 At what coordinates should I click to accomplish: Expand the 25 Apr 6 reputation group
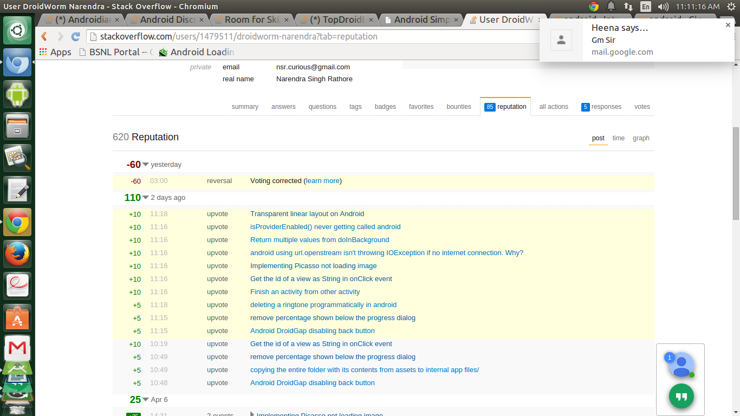coord(145,400)
